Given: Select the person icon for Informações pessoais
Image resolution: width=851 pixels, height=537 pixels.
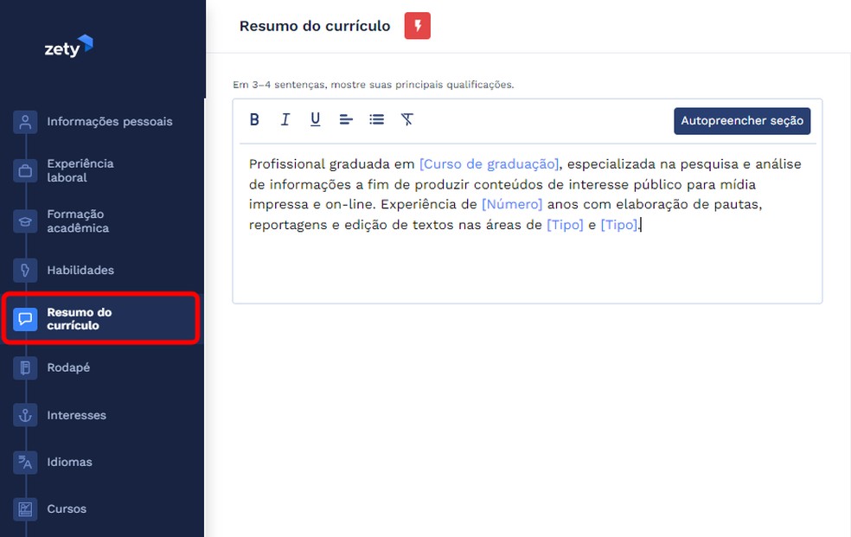Looking at the screenshot, I should (24, 121).
